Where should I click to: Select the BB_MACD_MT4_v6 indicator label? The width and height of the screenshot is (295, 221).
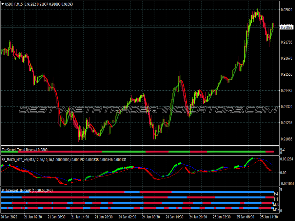pyautogui.click(x=36, y=160)
